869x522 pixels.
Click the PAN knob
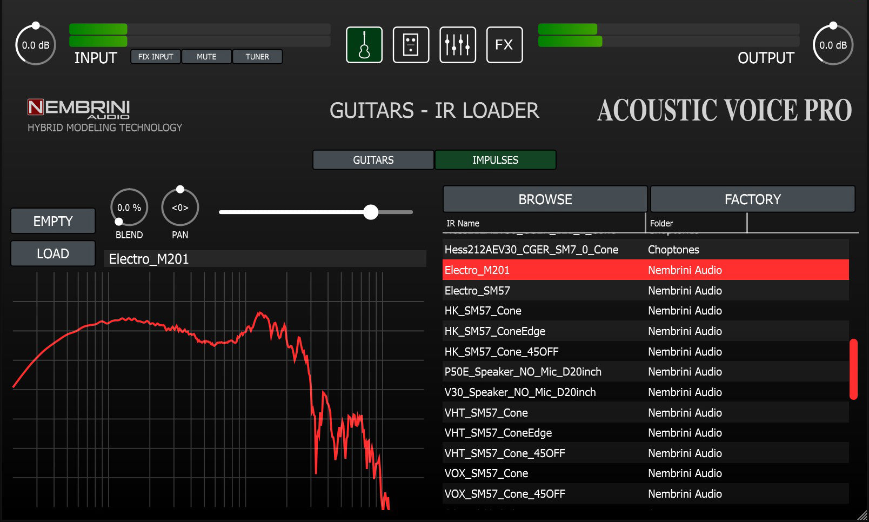click(x=180, y=208)
